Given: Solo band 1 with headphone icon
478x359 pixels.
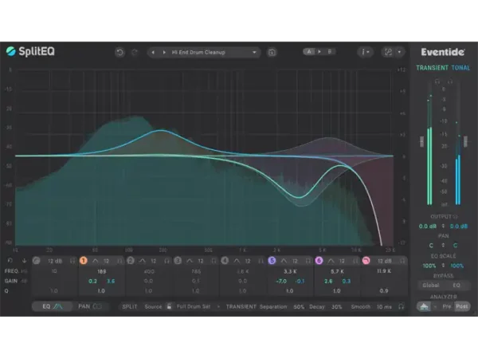Looking at the screenshot, I should point(119,261).
